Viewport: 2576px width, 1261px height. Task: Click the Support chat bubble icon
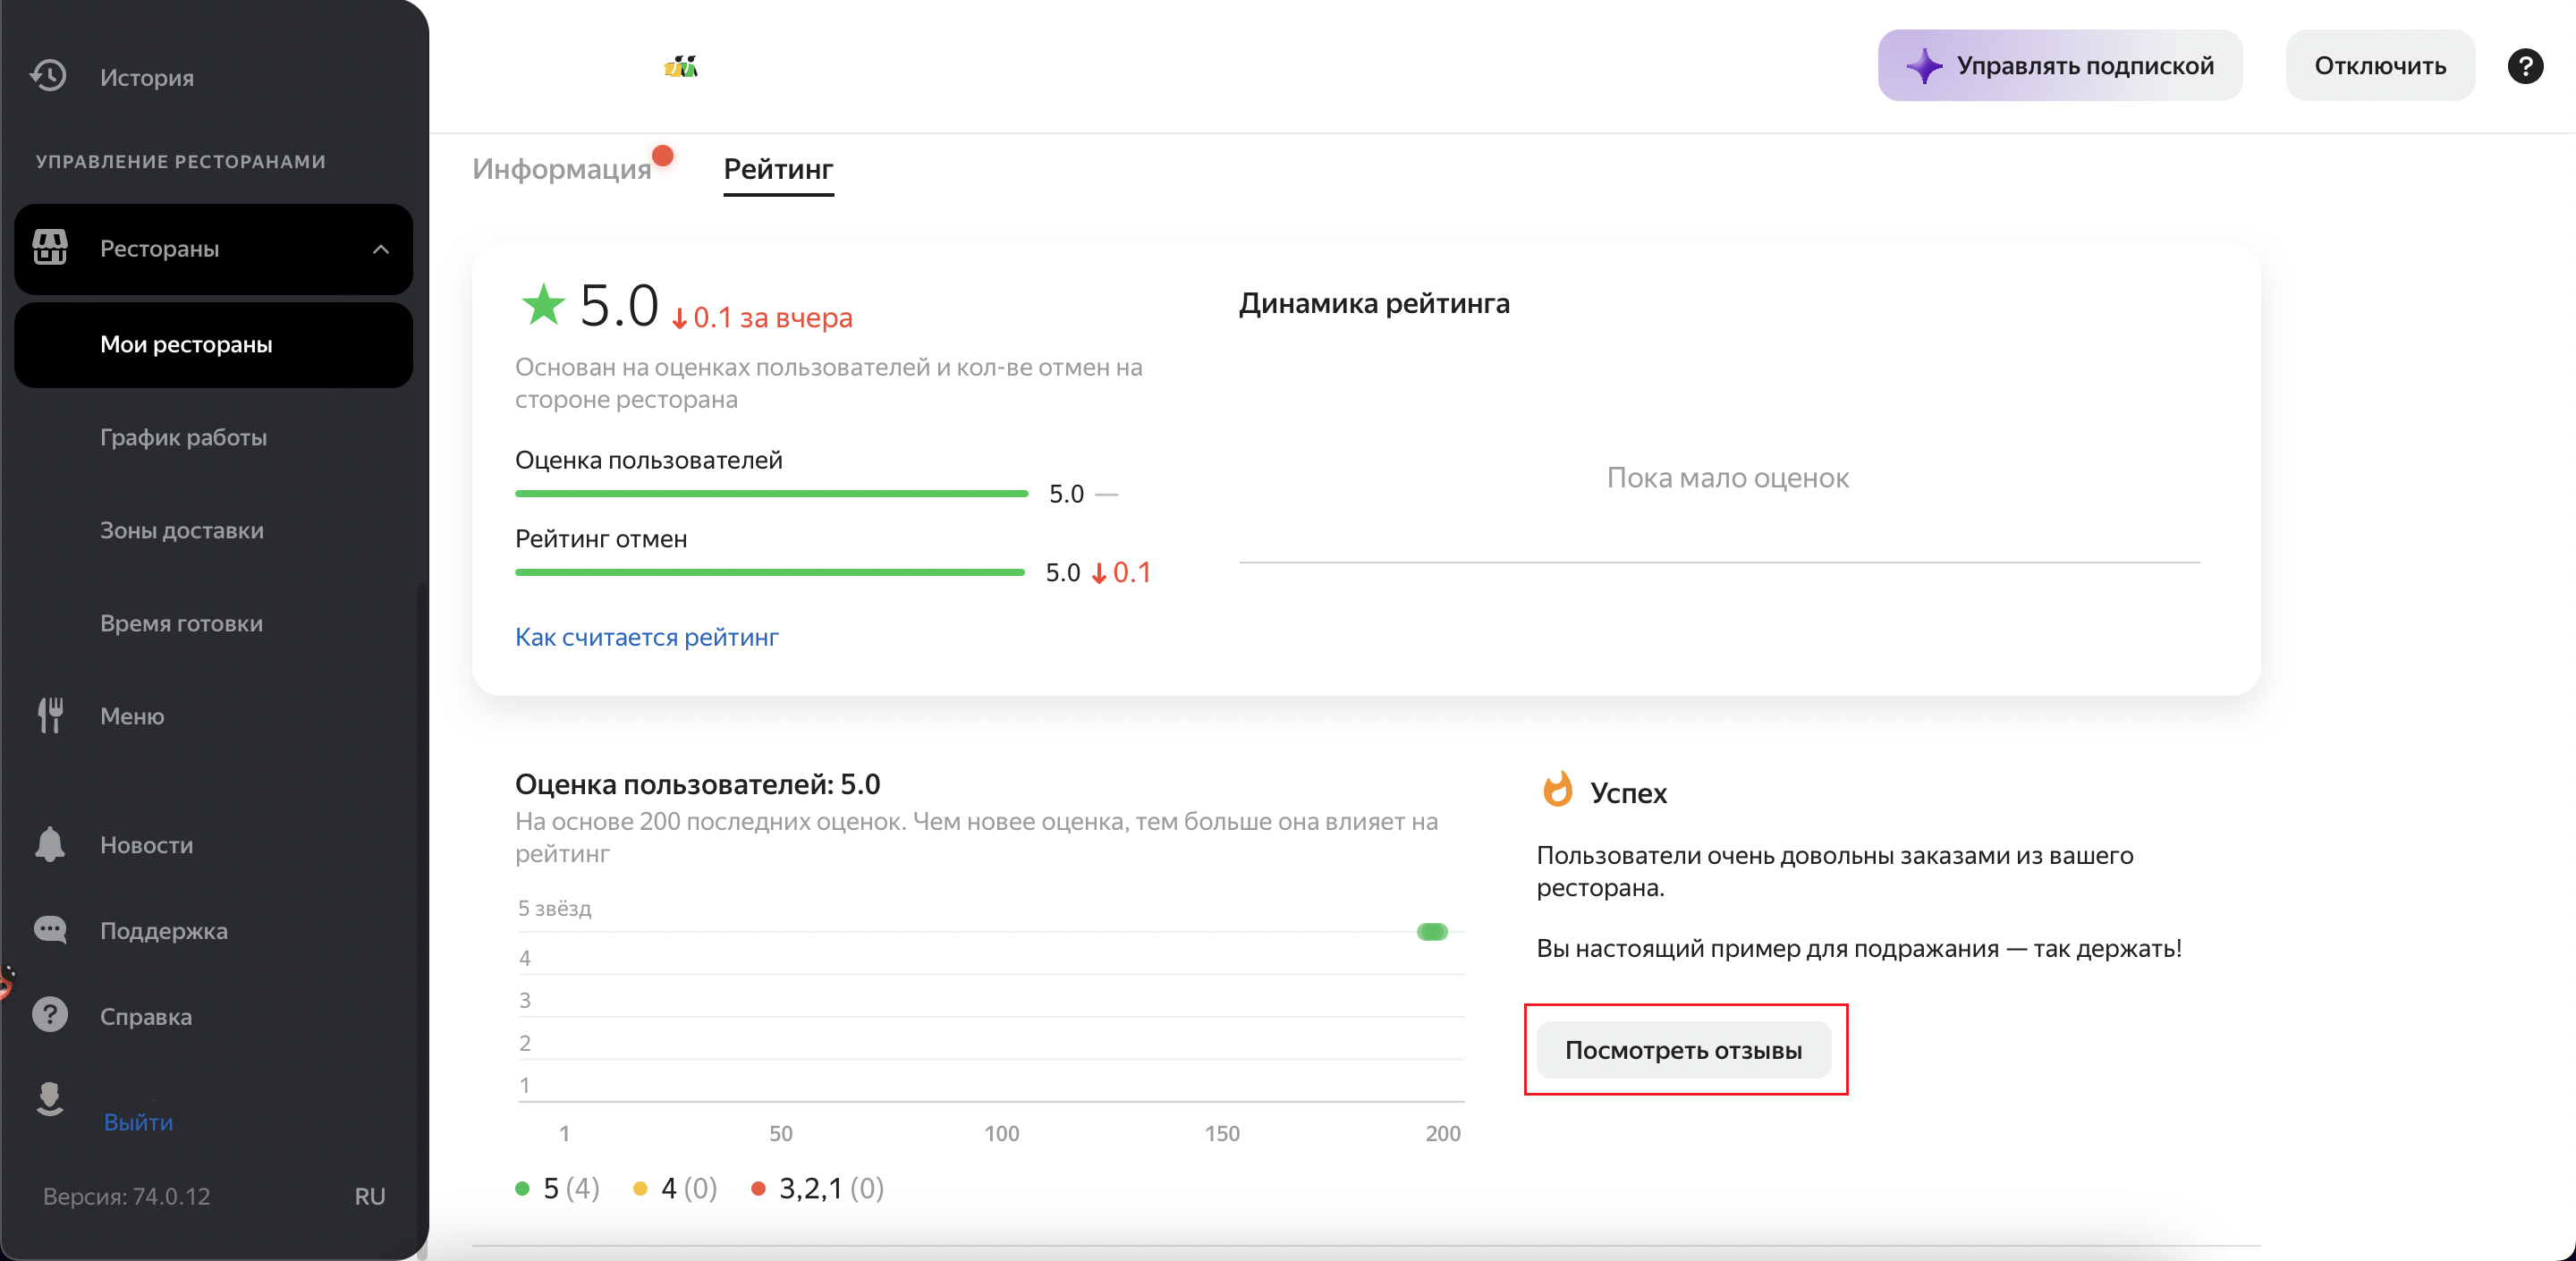click(x=50, y=930)
